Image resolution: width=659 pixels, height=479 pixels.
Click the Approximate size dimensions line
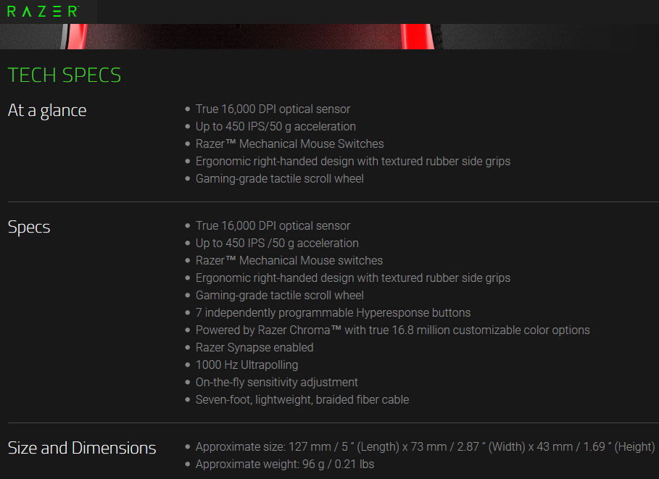pos(425,447)
